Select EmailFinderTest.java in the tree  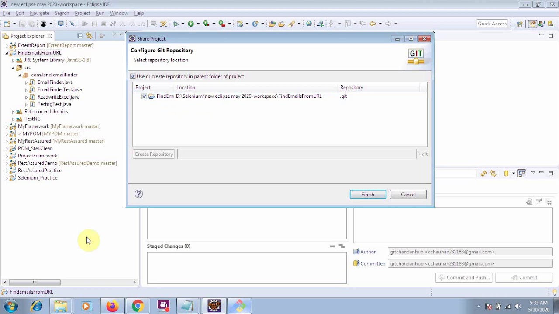59,89
